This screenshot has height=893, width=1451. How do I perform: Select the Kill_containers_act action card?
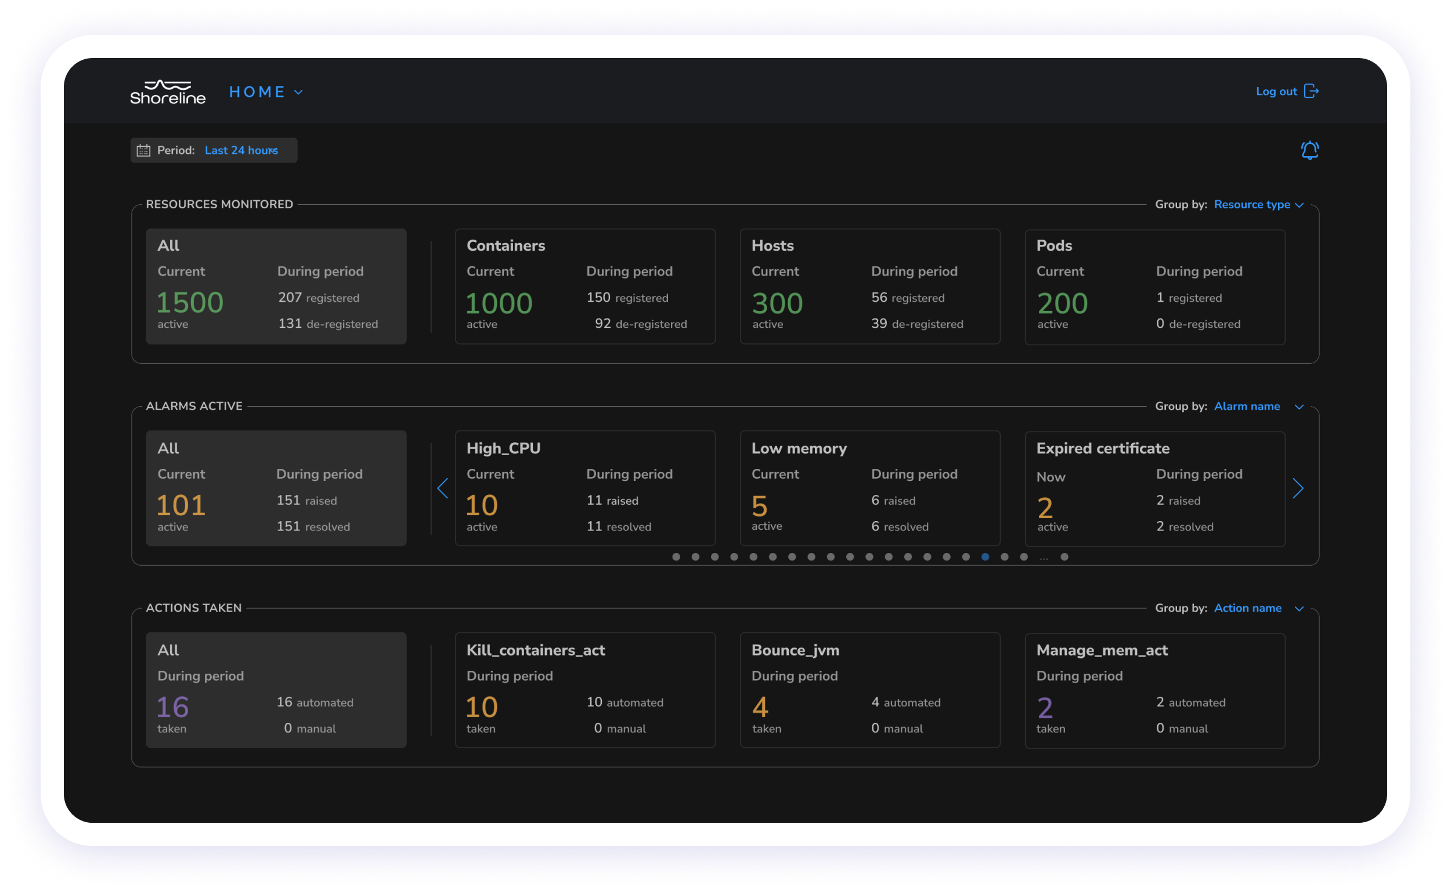tap(585, 690)
